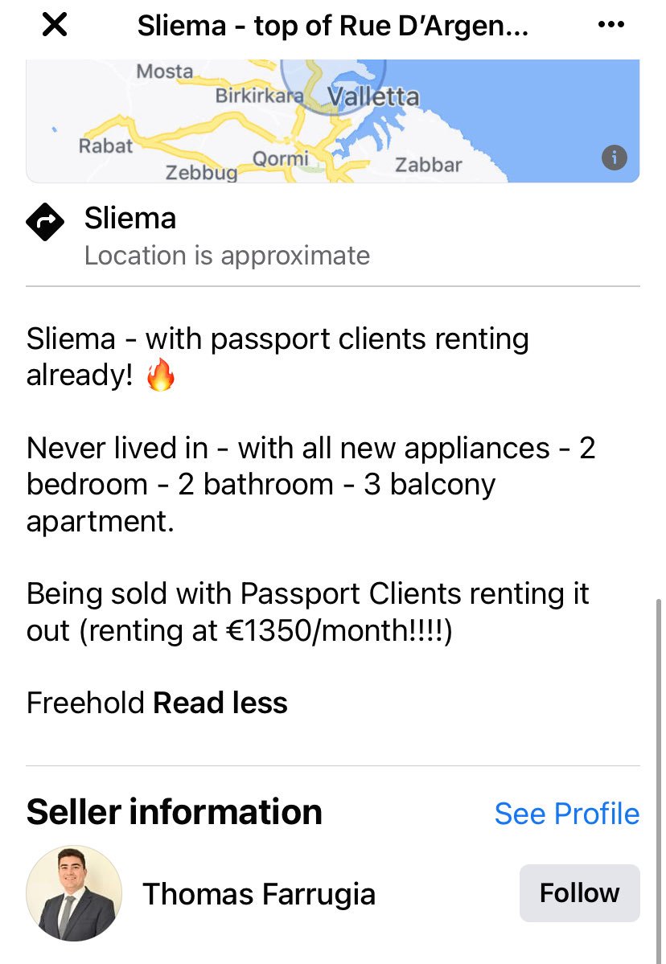This screenshot has width=666, height=964.
Task: Open Thomas Farrugia's profile picture
Action: (x=74, y=893)
